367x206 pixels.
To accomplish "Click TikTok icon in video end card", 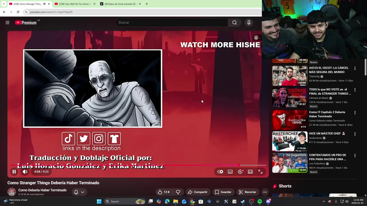I will coord(68,139).
